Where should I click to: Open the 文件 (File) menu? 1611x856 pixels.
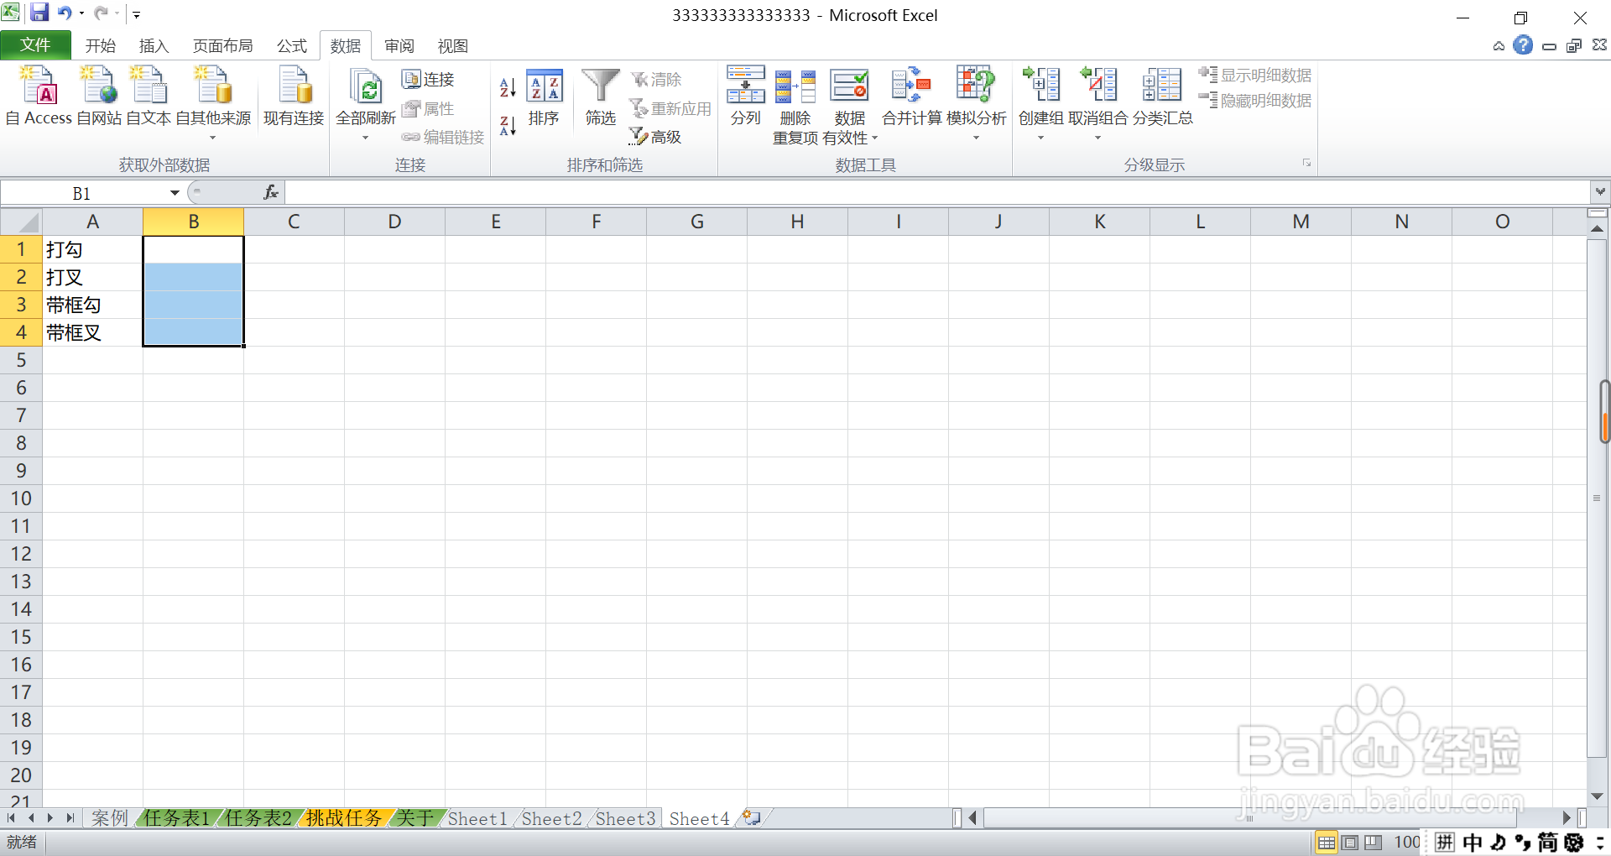pos(35,45)
